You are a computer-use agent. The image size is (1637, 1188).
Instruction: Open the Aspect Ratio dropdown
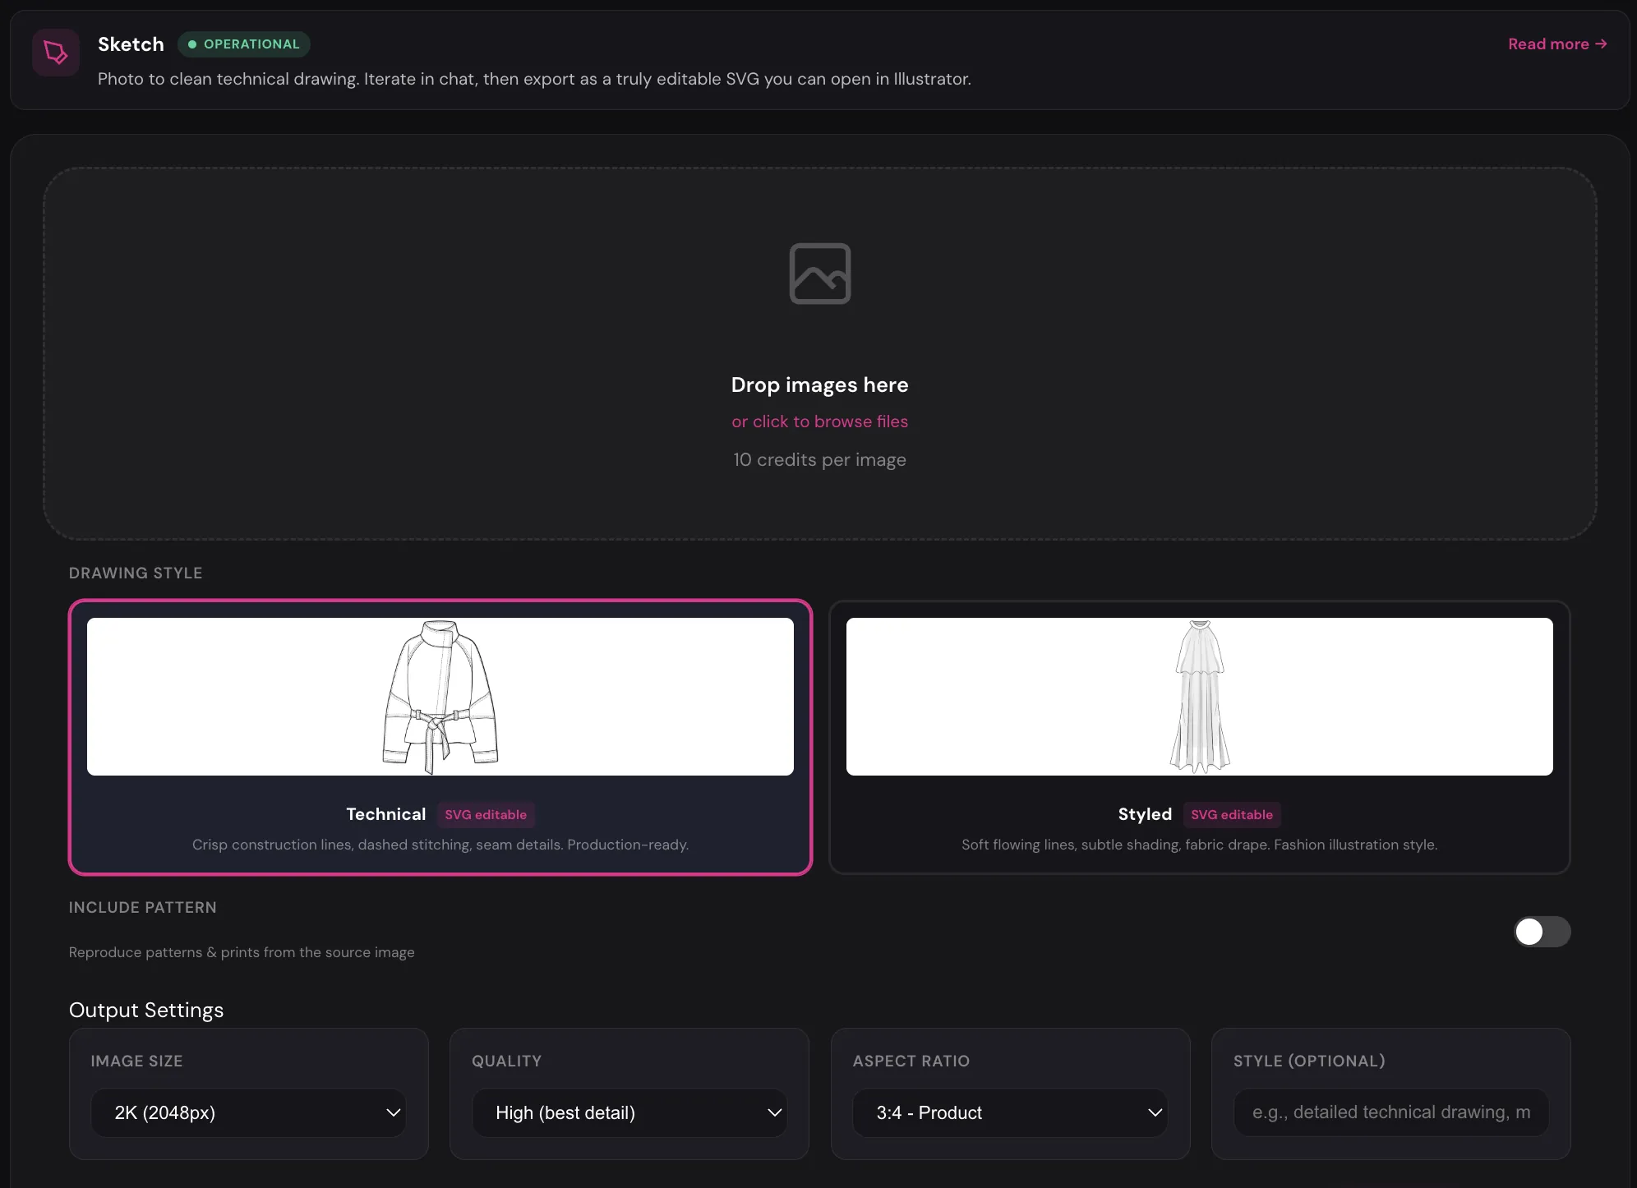1010,1112
